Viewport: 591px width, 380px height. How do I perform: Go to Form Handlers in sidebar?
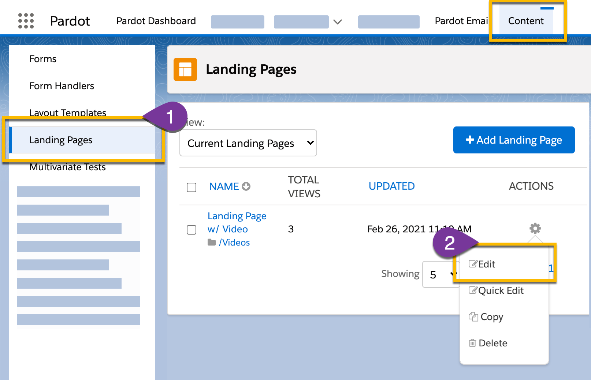(x=62, y=86)
